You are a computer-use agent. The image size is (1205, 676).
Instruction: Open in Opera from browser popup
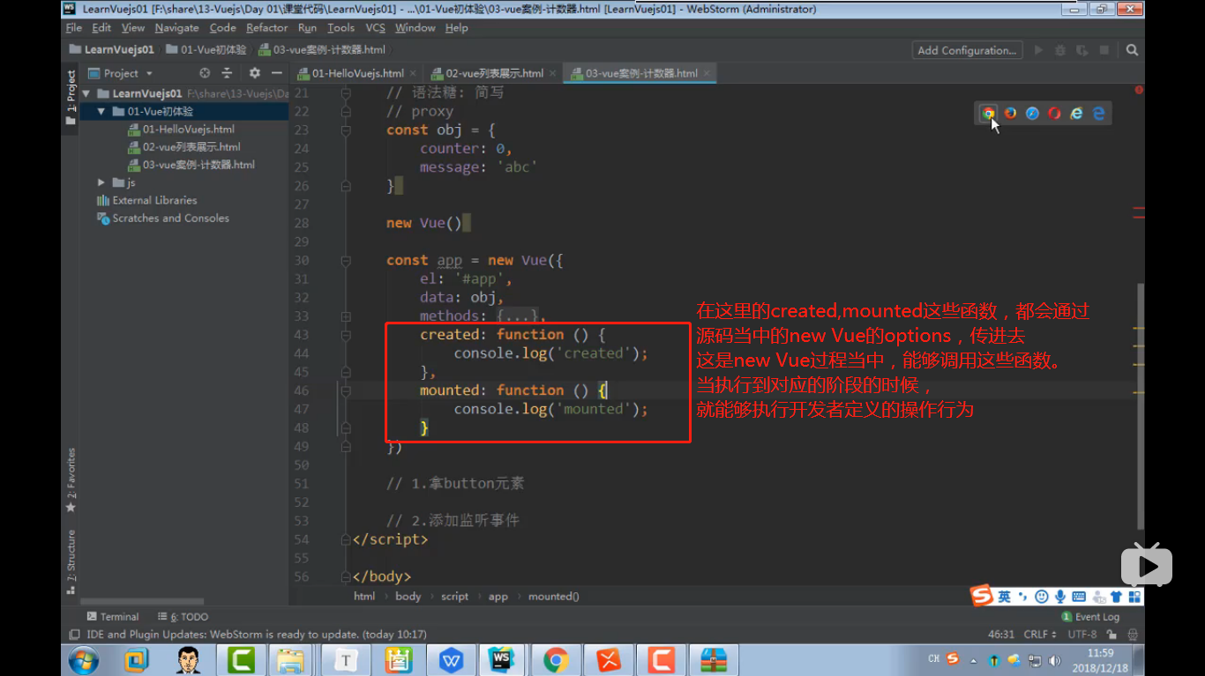pyautogui.click(x=1054, y=114)
